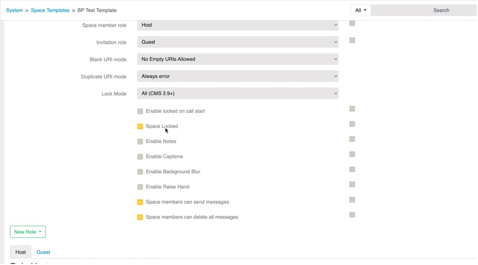This screenshot has width=478, height=265.
Task: Turn on Enable Background Blur
Action: (140, 172)
